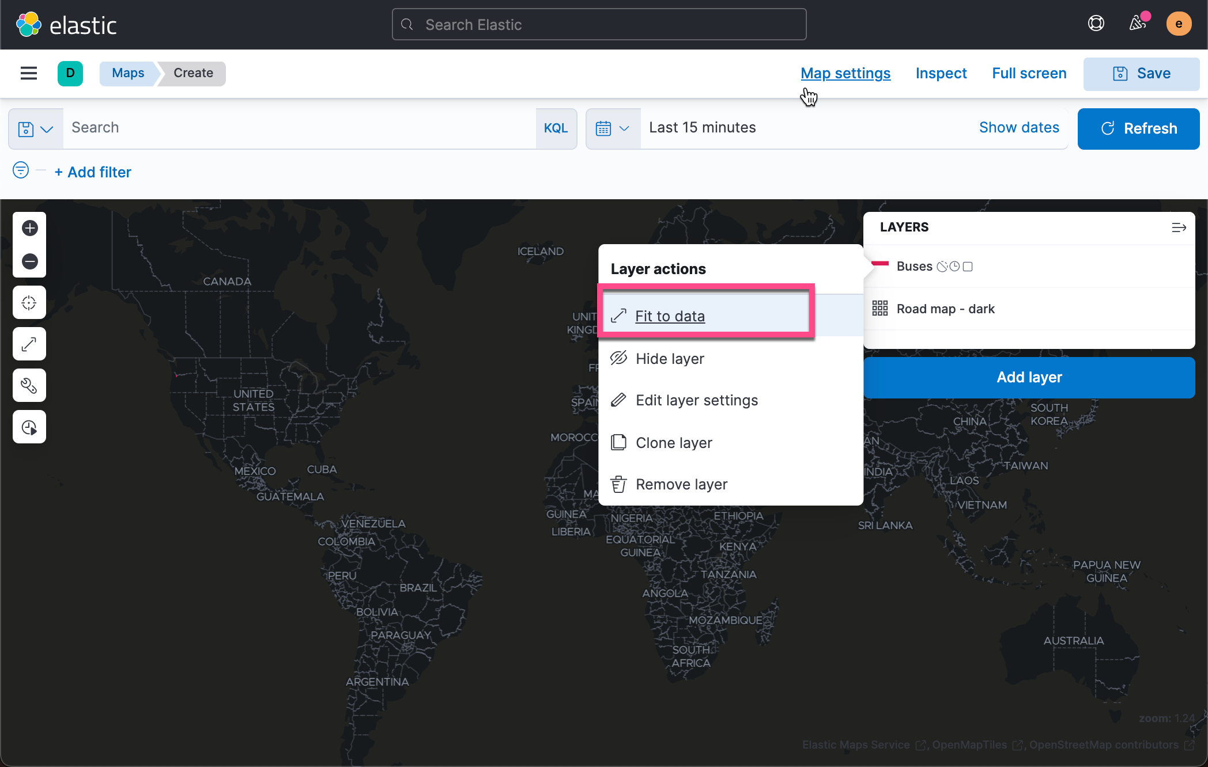Fit to data bounds using the left toolbar arrow

[29, 344]
